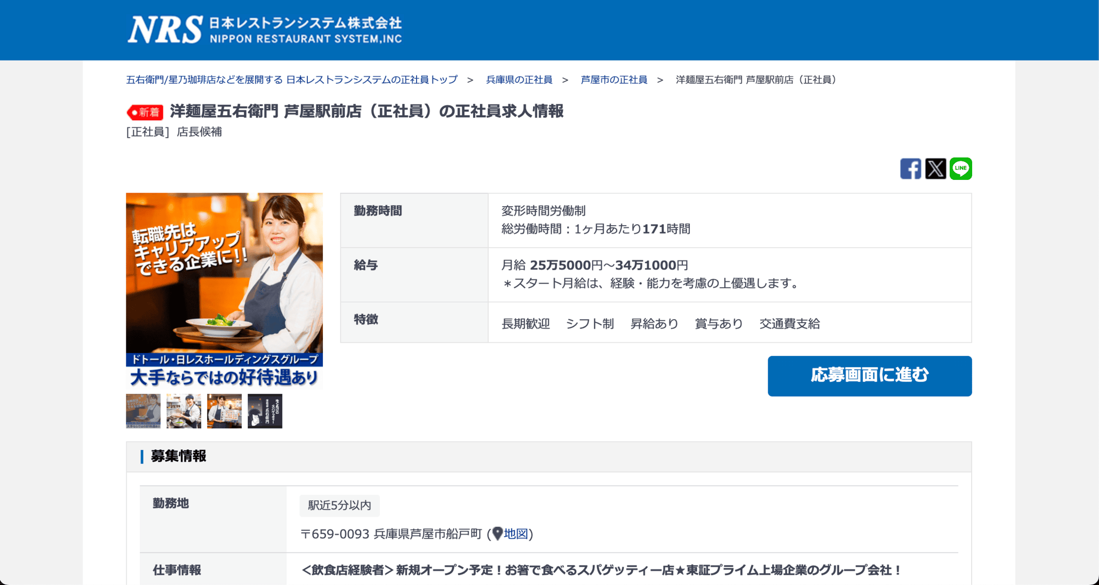Click the 長期歓迎 feature label
This screenshot has height=585, width=1099.
pos(526,324)
